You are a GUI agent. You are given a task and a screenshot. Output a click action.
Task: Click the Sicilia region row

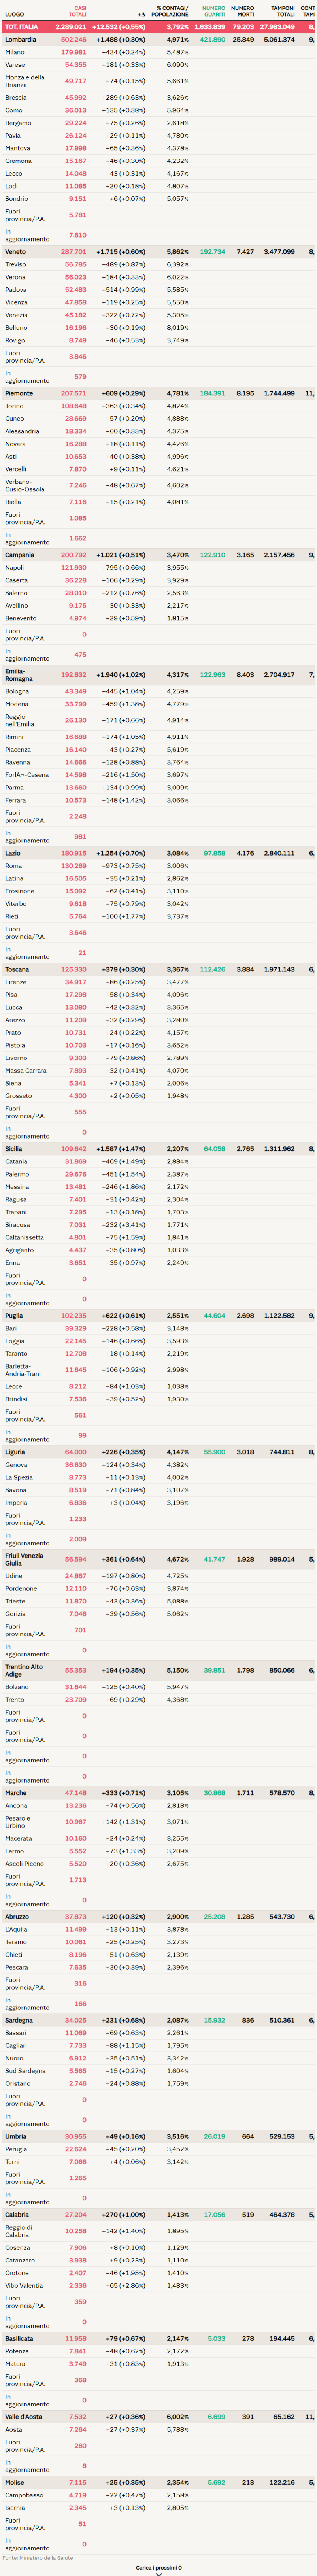pos(158,1148)
